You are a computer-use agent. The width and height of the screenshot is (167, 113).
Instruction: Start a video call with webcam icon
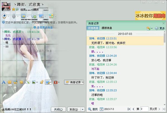point(4,16)
